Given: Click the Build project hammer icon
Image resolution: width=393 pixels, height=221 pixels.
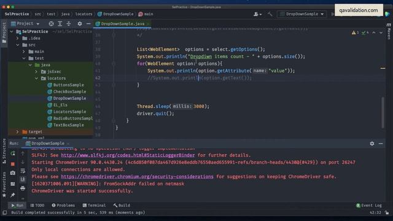Looking at the screenshot, I should tap(270, 14).
